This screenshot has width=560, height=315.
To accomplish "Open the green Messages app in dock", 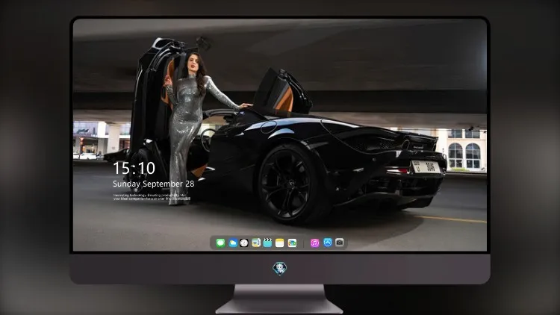I will point(220,243).
